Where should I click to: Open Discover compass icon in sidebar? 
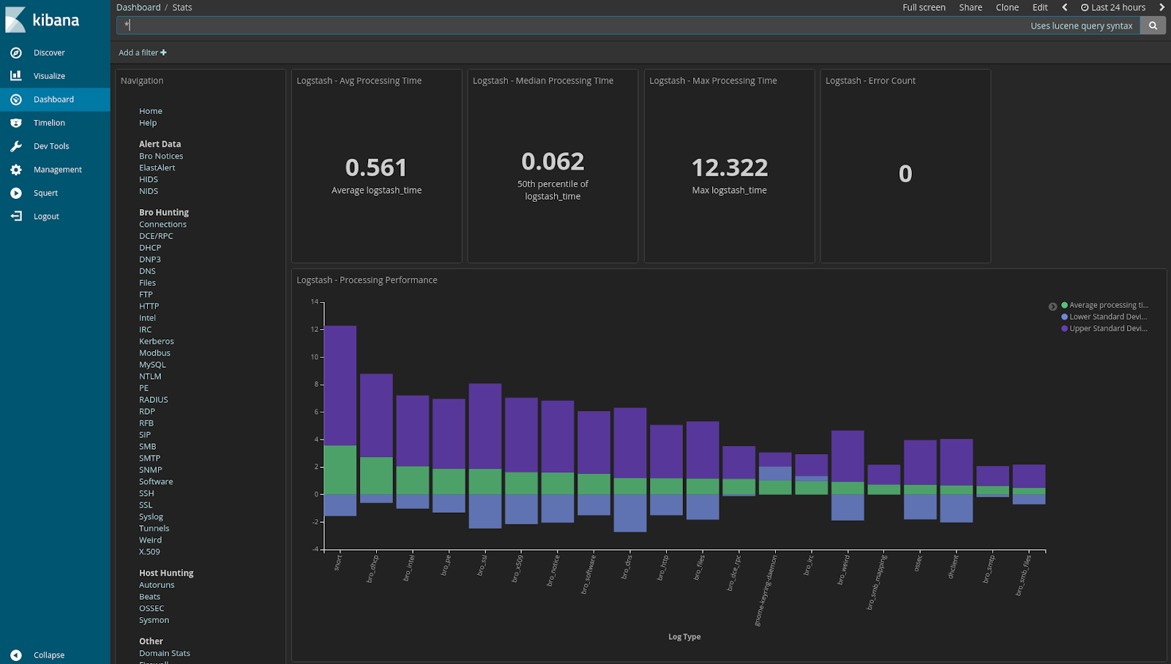point(16,53)
